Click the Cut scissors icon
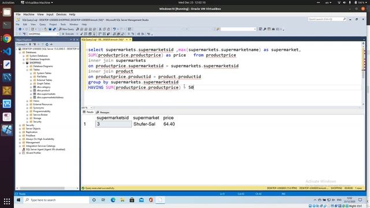The image size is (370, 208). pyautogui.click(x=100, y=29)
